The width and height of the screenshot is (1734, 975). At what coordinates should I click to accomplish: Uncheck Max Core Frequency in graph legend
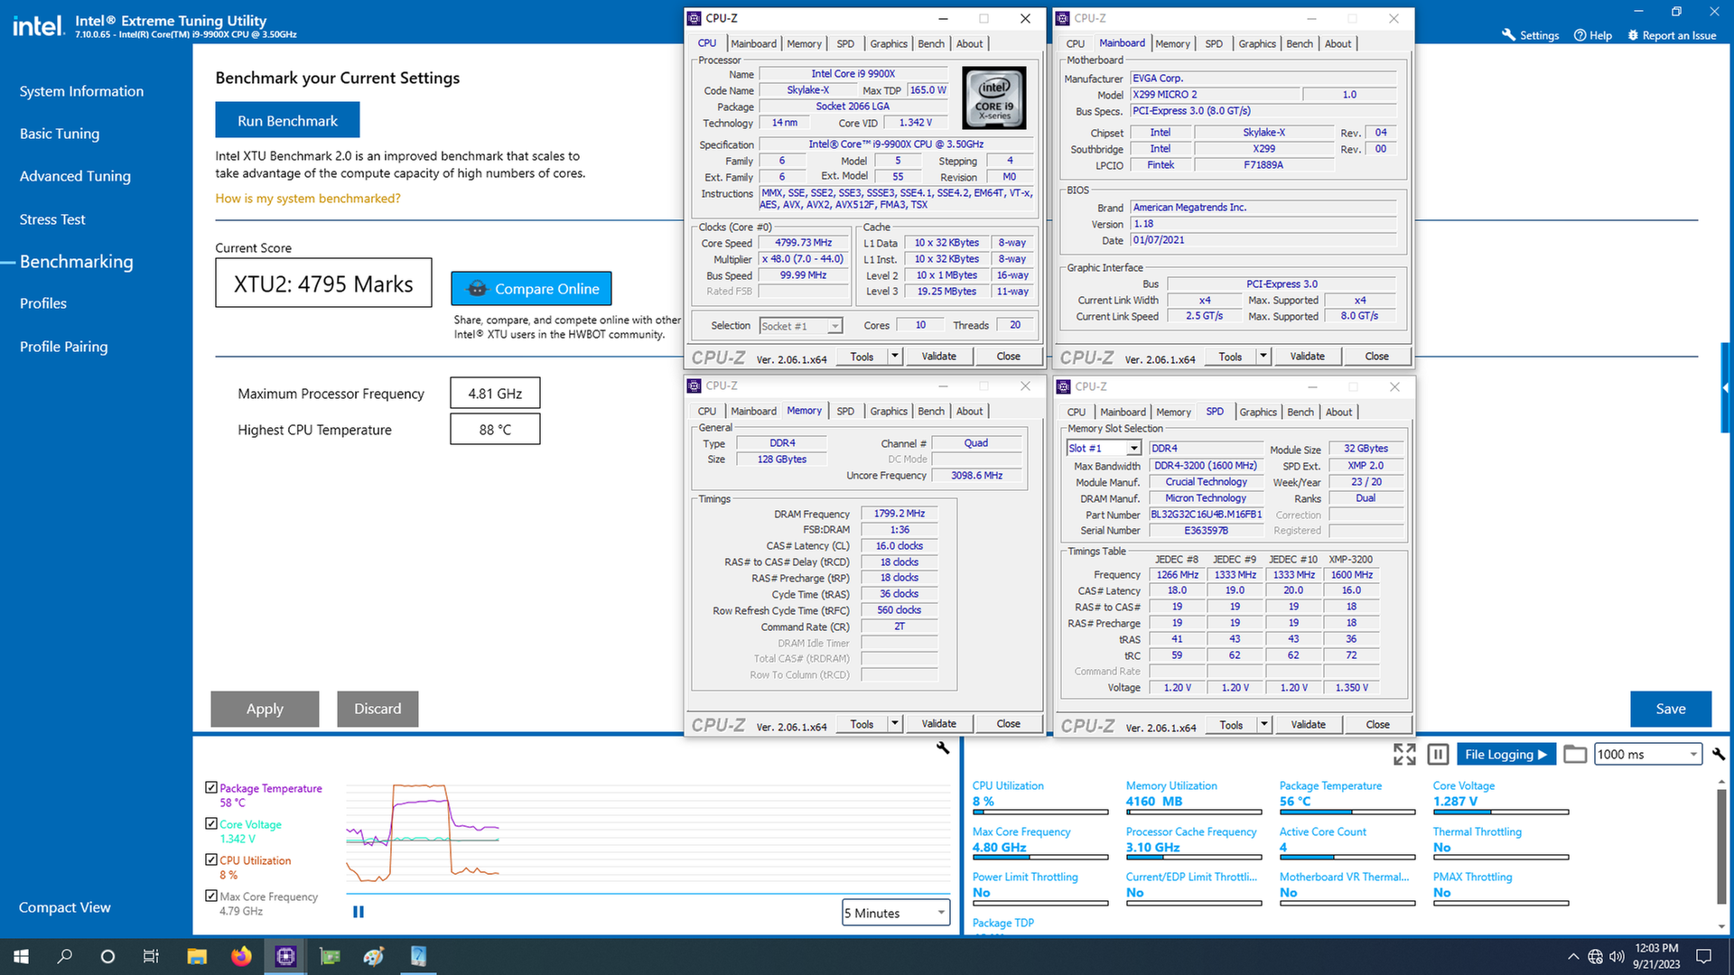[x=211, y=896]
